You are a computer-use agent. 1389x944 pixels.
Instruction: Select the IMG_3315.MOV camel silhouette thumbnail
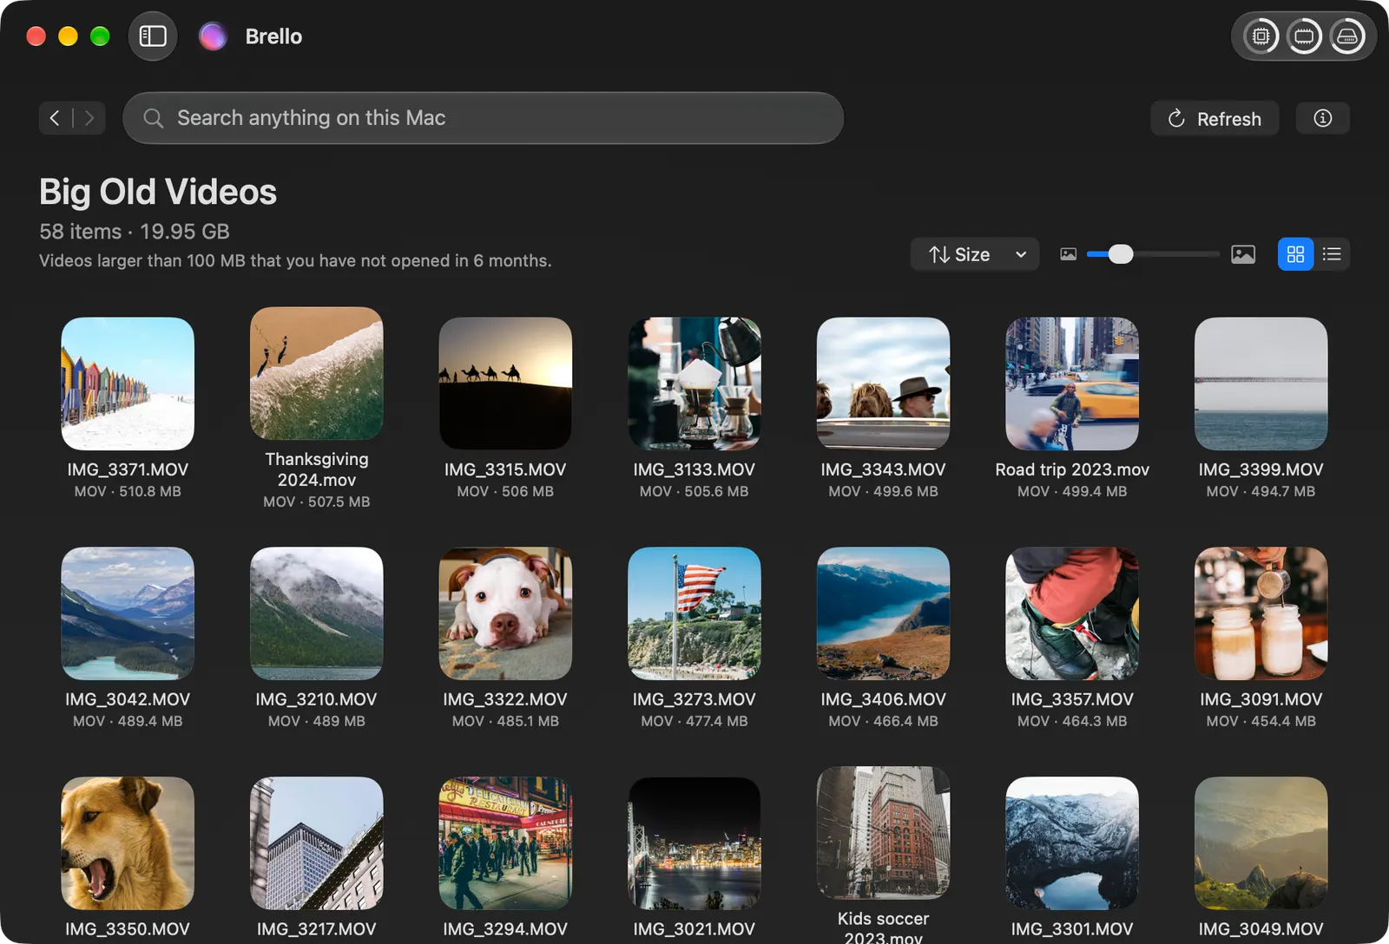[x=505, y=383]
